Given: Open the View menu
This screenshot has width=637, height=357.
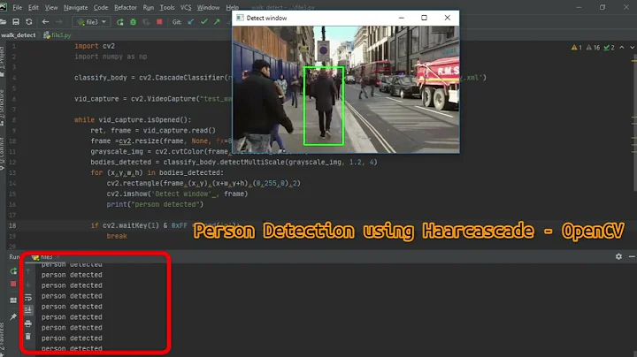Looking at the screenshot, I should coord(51,8).
